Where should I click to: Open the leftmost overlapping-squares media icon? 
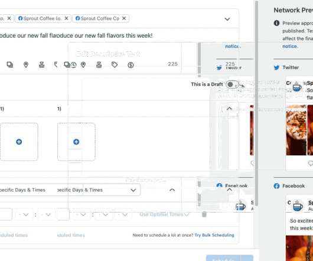coord(10,64)
